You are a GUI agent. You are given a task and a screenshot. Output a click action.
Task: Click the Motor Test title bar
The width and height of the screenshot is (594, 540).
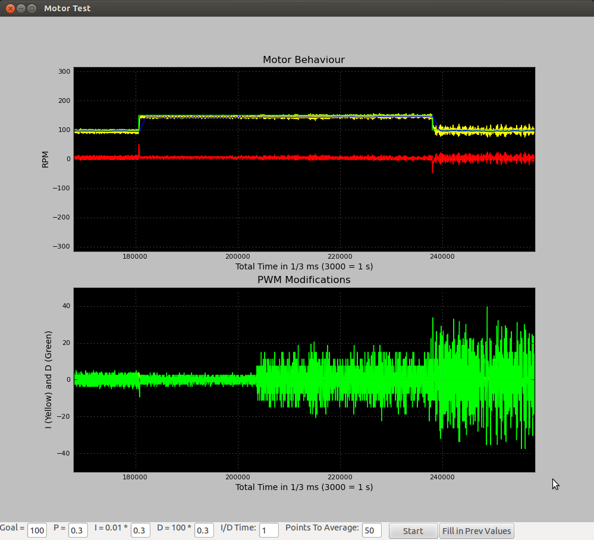coord(67,8)
